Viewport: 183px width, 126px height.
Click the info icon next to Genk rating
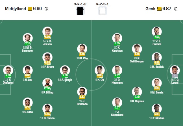pyautogui.click(x=176, y=9)
